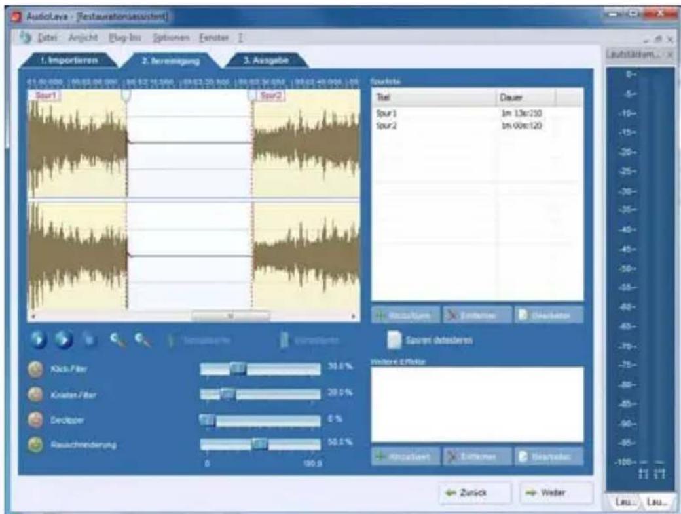The width and height of the screenshot is (681, 514).
Task: Click the red AudioLava title bar icon
Action: 16,18
